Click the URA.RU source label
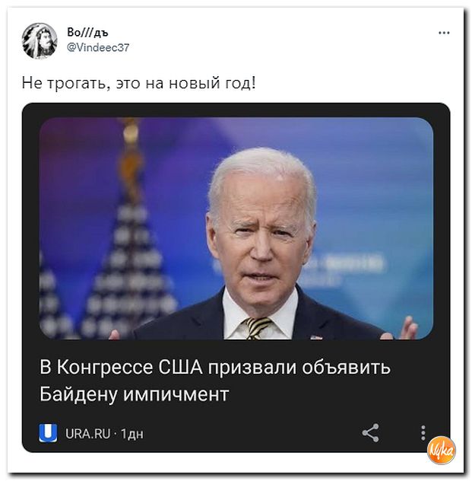 [x=88, y=434]
